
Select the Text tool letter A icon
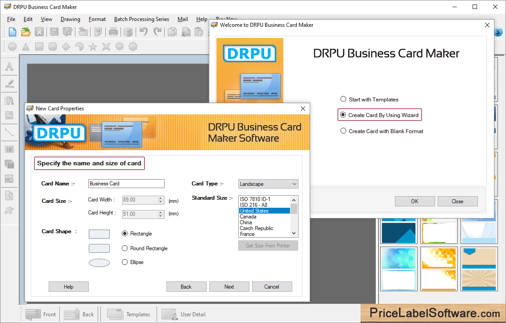tap(9, 66)
